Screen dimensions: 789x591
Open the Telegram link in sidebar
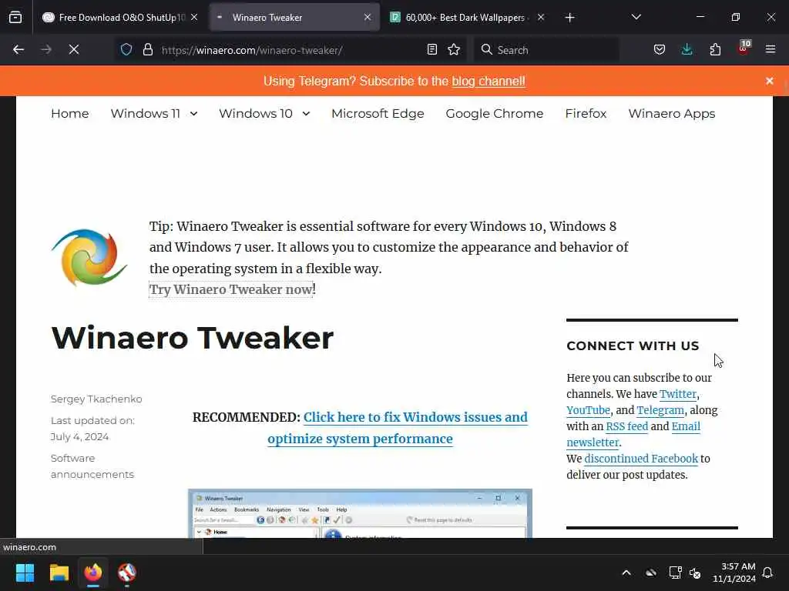pyautogui.click(x=660, y=410)
